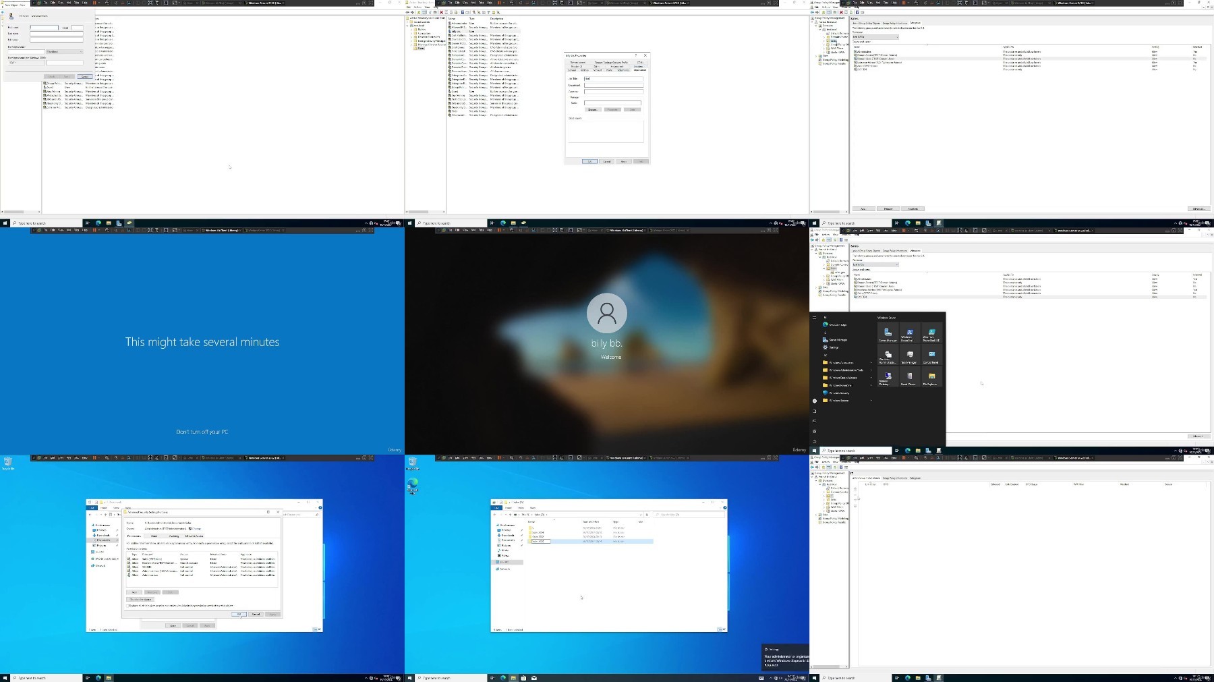Tick the Replace all child object permission entries checkbox
Viewport: 1214px width, 682px height.
128,605
